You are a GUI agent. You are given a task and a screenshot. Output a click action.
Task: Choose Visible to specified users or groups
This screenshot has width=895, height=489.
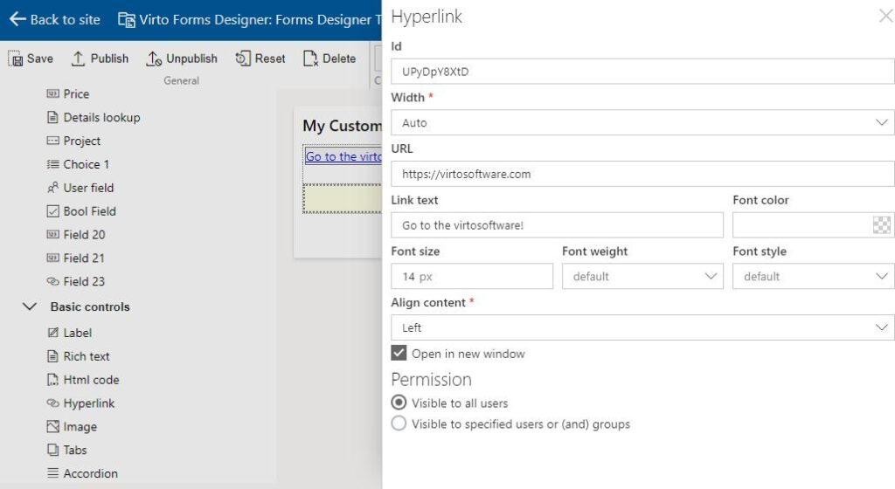click(399, 424)
